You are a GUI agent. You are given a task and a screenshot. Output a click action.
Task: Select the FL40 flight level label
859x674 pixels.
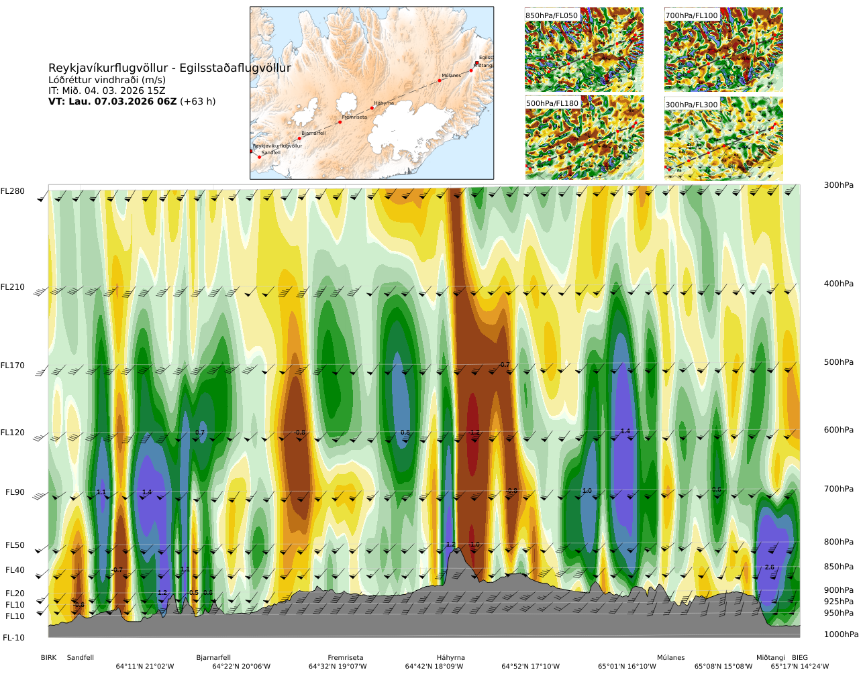(x=15, y=570)
